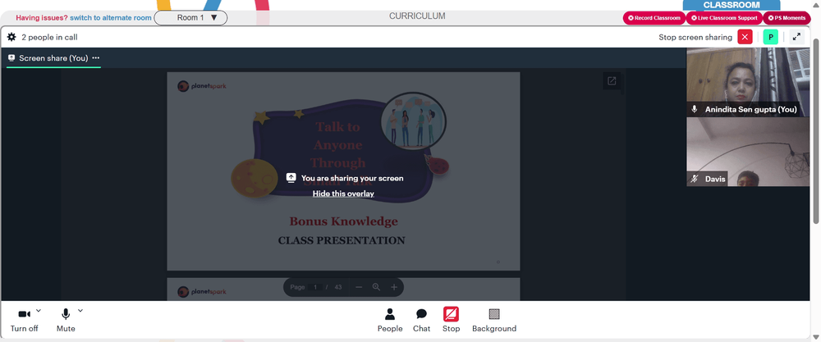This screenshot has height=342, width=821.
Task: Stop screen sharing with red X button
Action: click(745, 37)
